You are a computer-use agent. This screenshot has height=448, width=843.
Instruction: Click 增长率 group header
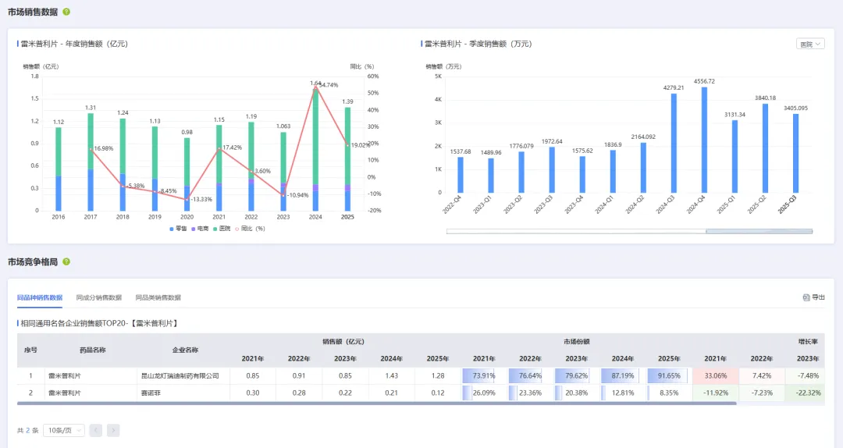pyautogui.click(x=808, y=342)
